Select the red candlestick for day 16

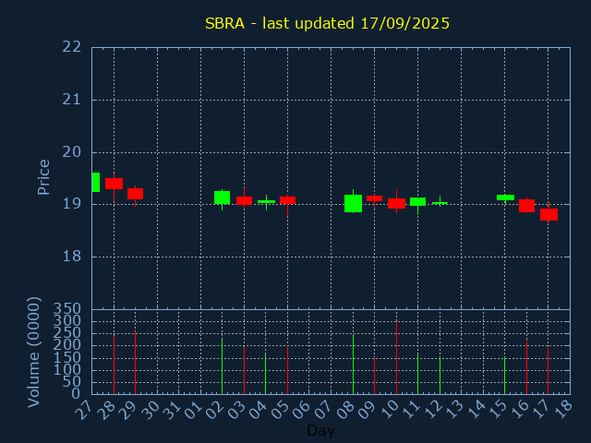pyautogui.click(x=526, y=206)
